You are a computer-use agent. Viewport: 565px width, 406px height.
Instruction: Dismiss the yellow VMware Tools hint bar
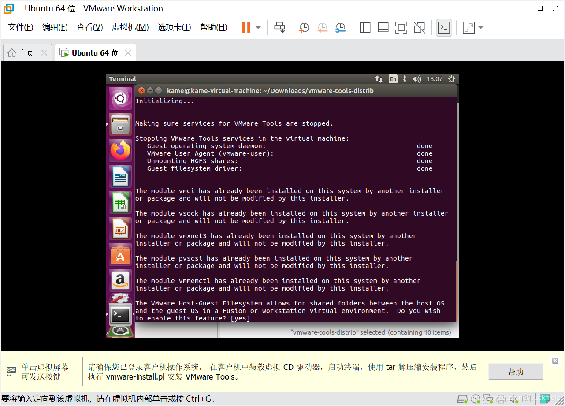click(x=555, y=360)
